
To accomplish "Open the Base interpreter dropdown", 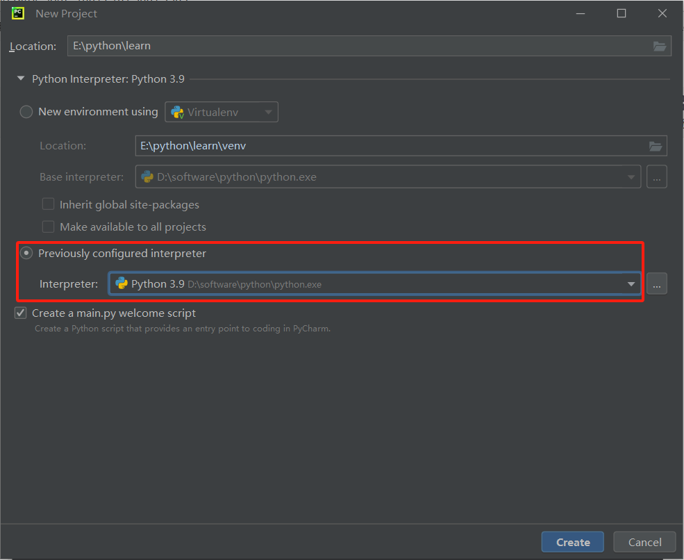I will (x=387, y=176).
